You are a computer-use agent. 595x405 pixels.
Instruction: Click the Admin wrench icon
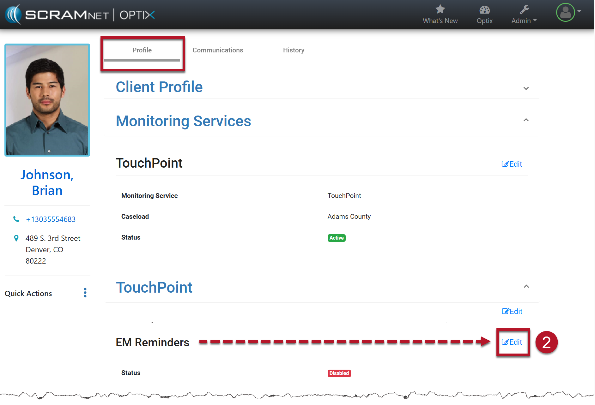coord(524,10)
